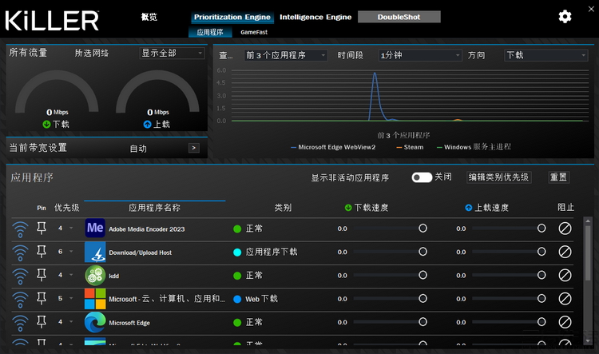Open the 1分钟 time period dropdown
The width and height of the screenshot is (599, 354).
point(420,55)
